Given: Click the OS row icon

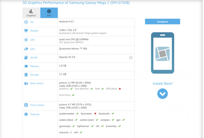Looking at the screenshot, I should point(26,22).
